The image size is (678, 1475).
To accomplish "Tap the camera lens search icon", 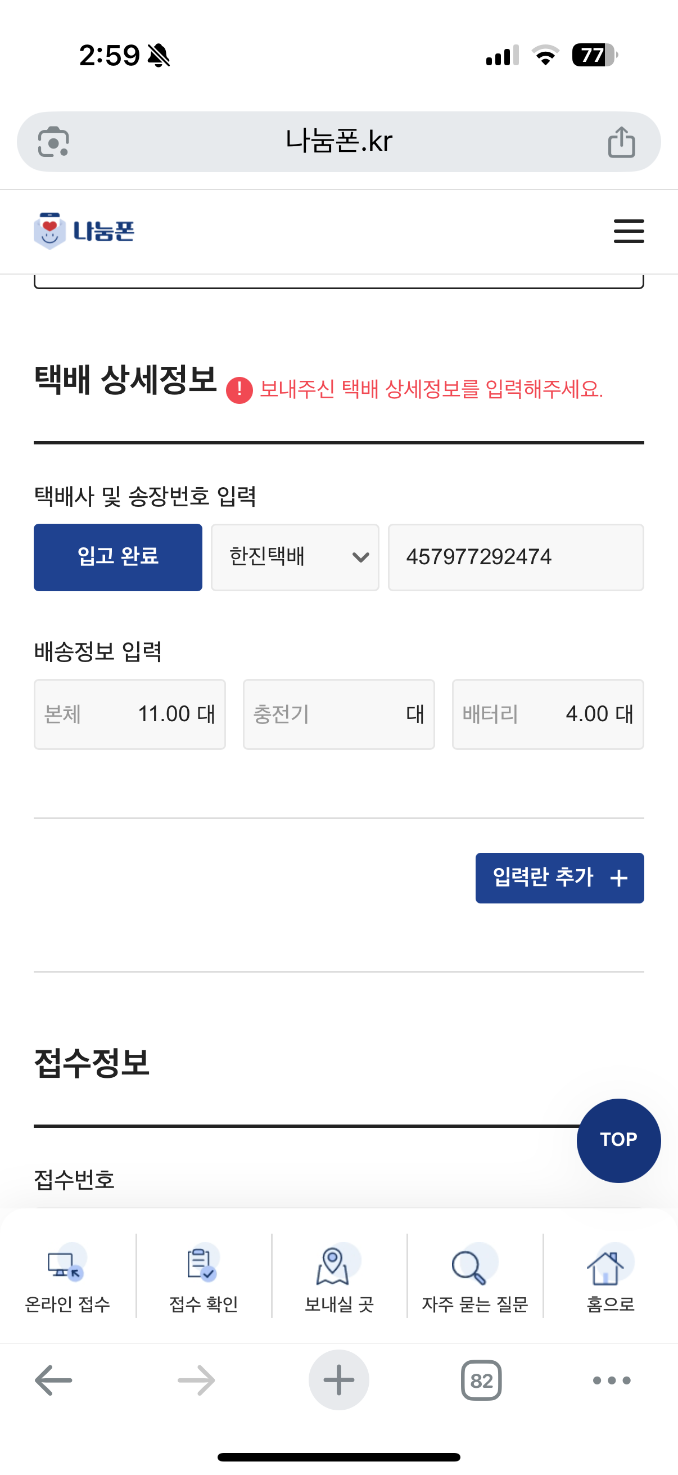I will (x=53, y=142).
